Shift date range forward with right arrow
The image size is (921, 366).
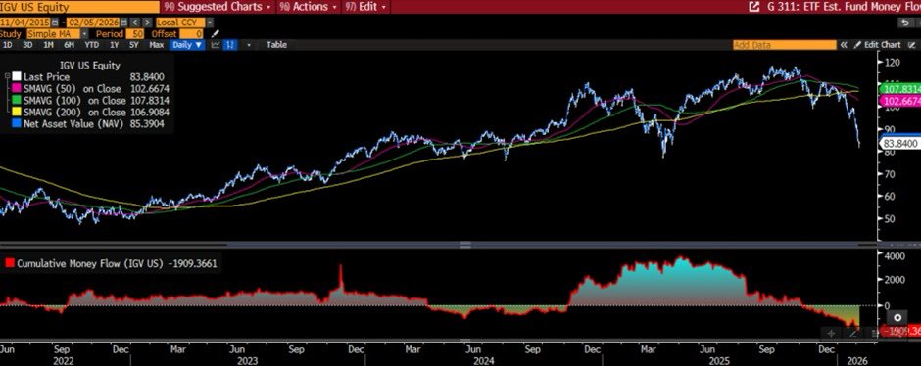(147, 23)
